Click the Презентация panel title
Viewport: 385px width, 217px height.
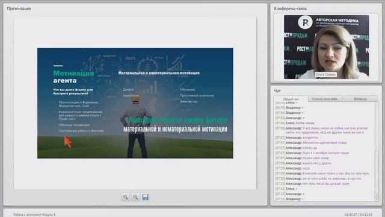tap(19, 8)
